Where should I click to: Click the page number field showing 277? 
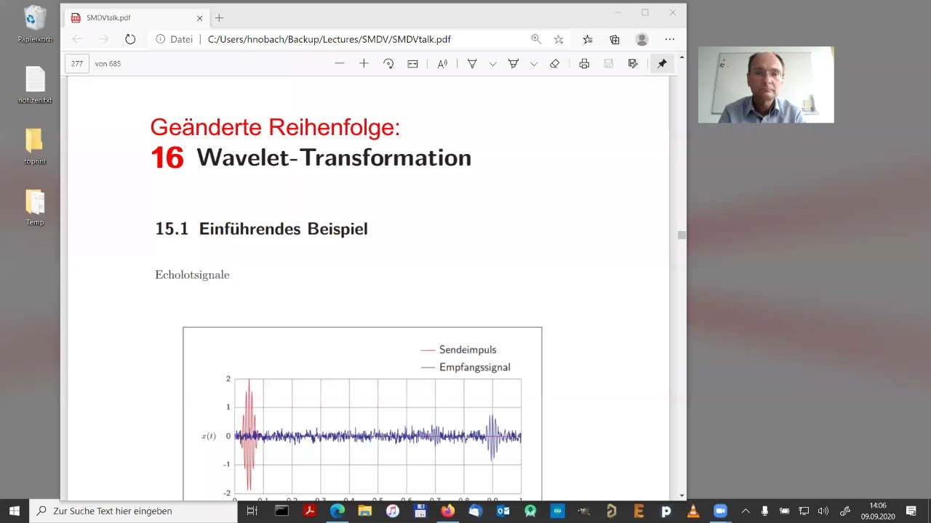(77, 64)
